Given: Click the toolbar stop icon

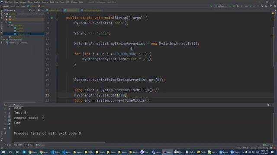Looking at the screenshot, I should click(x=242, y=6).
